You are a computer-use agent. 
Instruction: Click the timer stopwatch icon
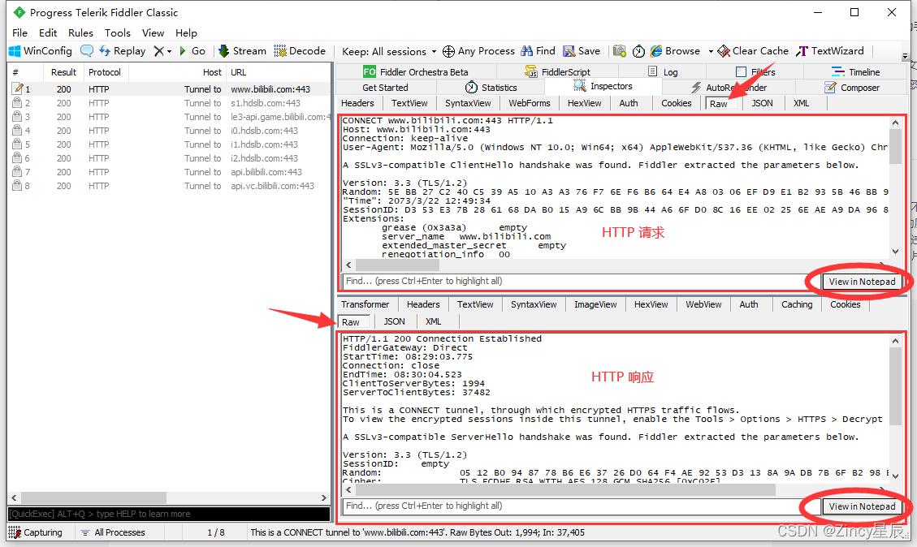(x=638, y=51)
